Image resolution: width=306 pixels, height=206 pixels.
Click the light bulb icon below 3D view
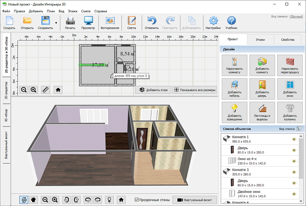(109, 199)
